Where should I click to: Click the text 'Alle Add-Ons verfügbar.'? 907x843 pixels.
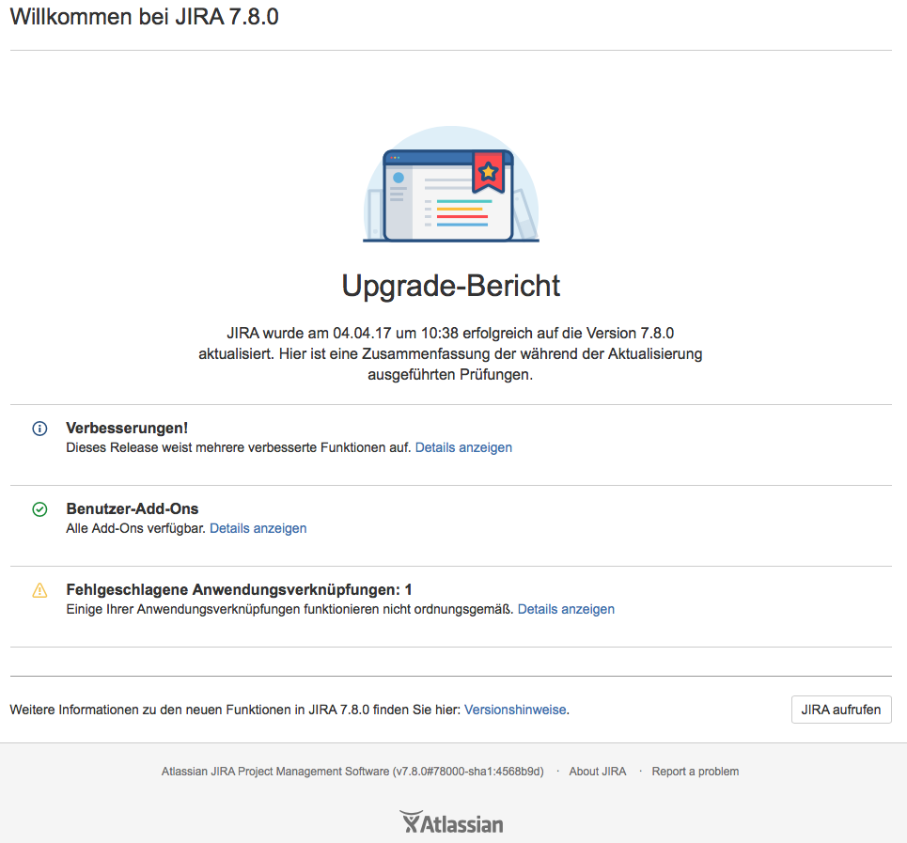[x=136, y=528]
